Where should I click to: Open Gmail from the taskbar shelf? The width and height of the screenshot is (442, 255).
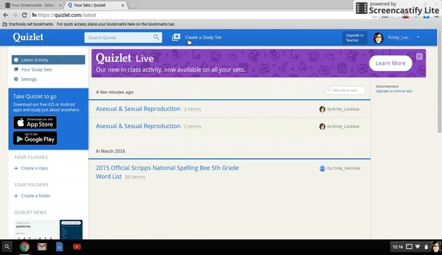pyautogui.click(x=42, y=247)
